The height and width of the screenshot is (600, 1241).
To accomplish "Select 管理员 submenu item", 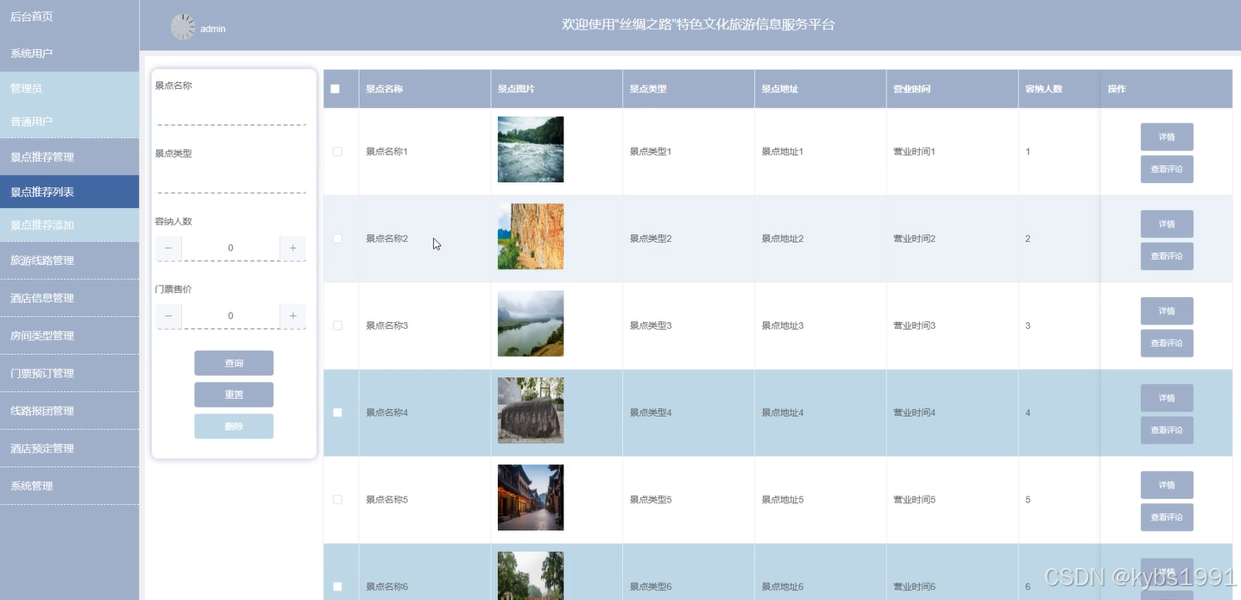I will 69,88.
